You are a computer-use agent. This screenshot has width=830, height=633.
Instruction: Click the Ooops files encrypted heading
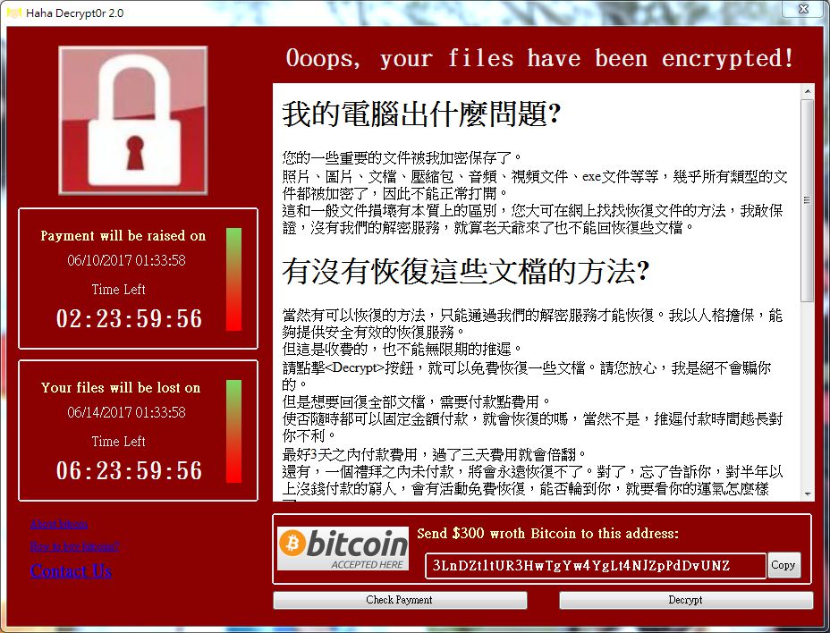540,58
